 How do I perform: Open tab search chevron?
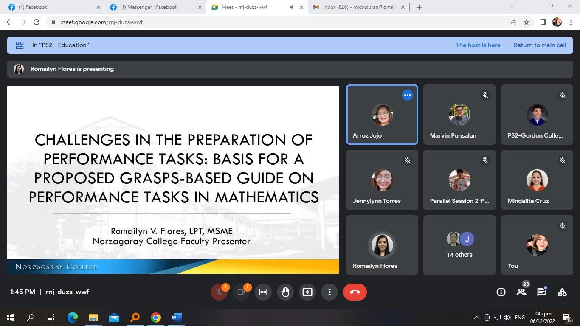[512, 6]
